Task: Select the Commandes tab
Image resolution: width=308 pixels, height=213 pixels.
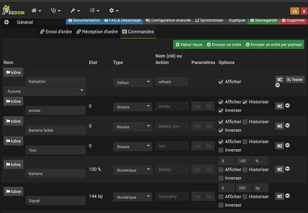Action: 138,32
